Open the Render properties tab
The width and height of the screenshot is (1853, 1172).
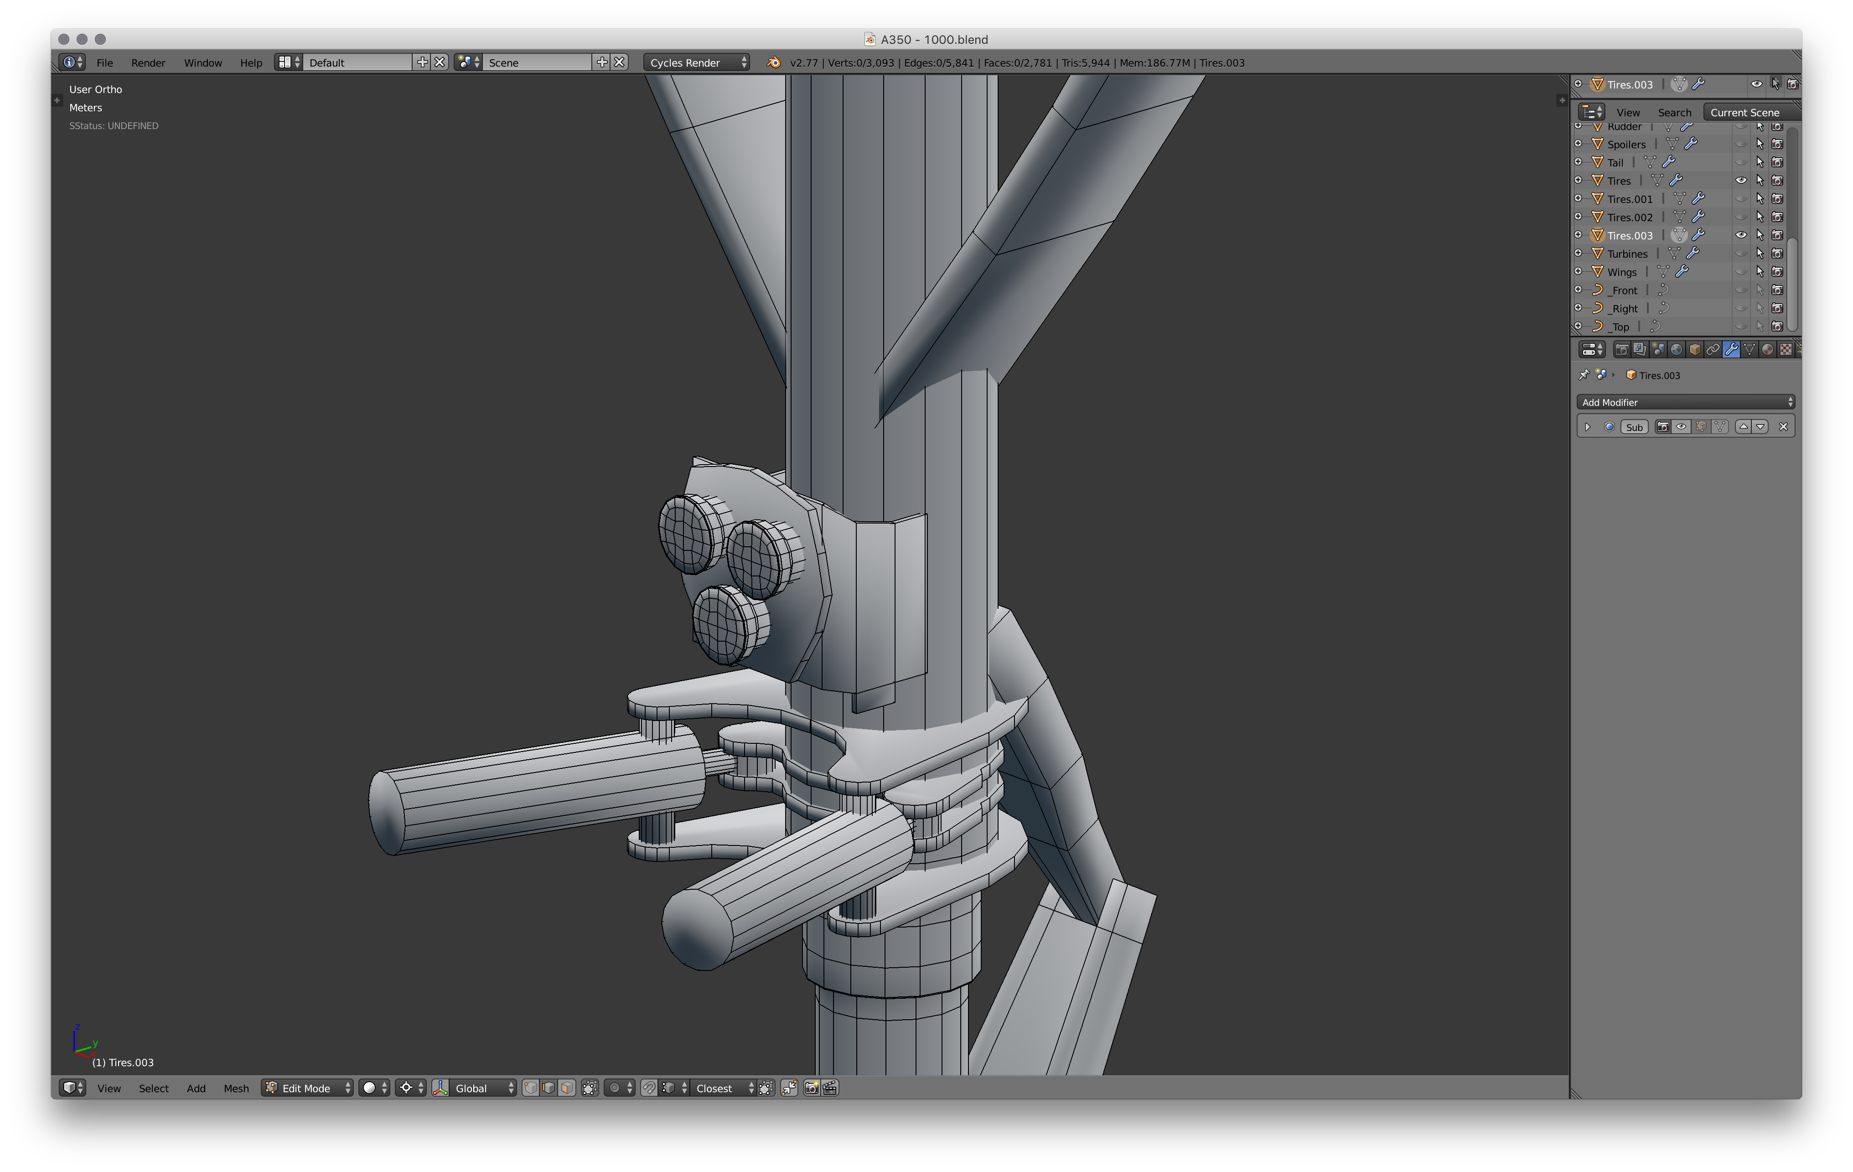click(x=1621, y=349)
